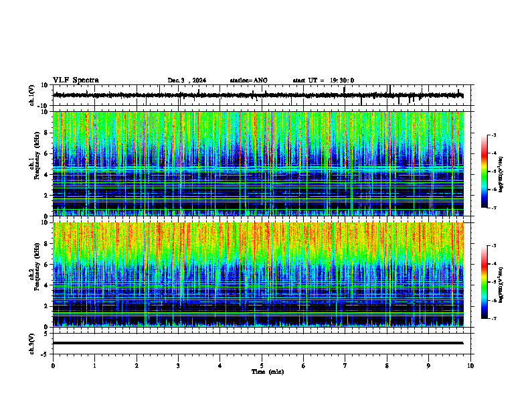The width and height of the screenshot is (530, 410).
Task: Click the time axis tick label "5"
Action: [262, 366]
